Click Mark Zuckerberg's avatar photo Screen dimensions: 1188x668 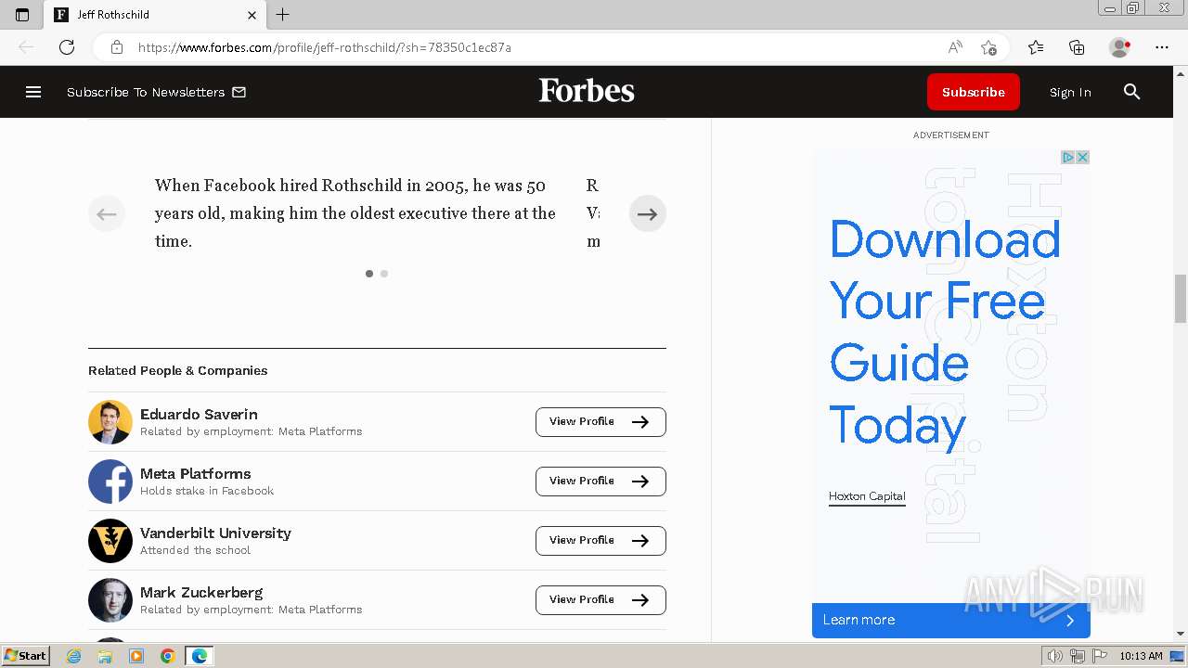[x=110, y=600]
